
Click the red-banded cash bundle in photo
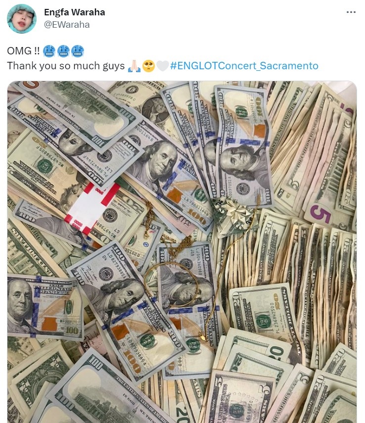coord(91,208)
